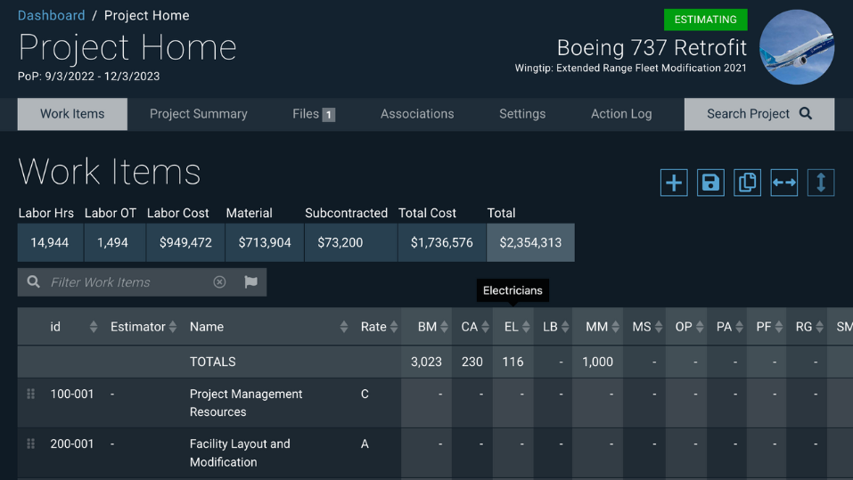Open the Settings tab
Viewport: 853px width, 480px height.
[522, 114]
